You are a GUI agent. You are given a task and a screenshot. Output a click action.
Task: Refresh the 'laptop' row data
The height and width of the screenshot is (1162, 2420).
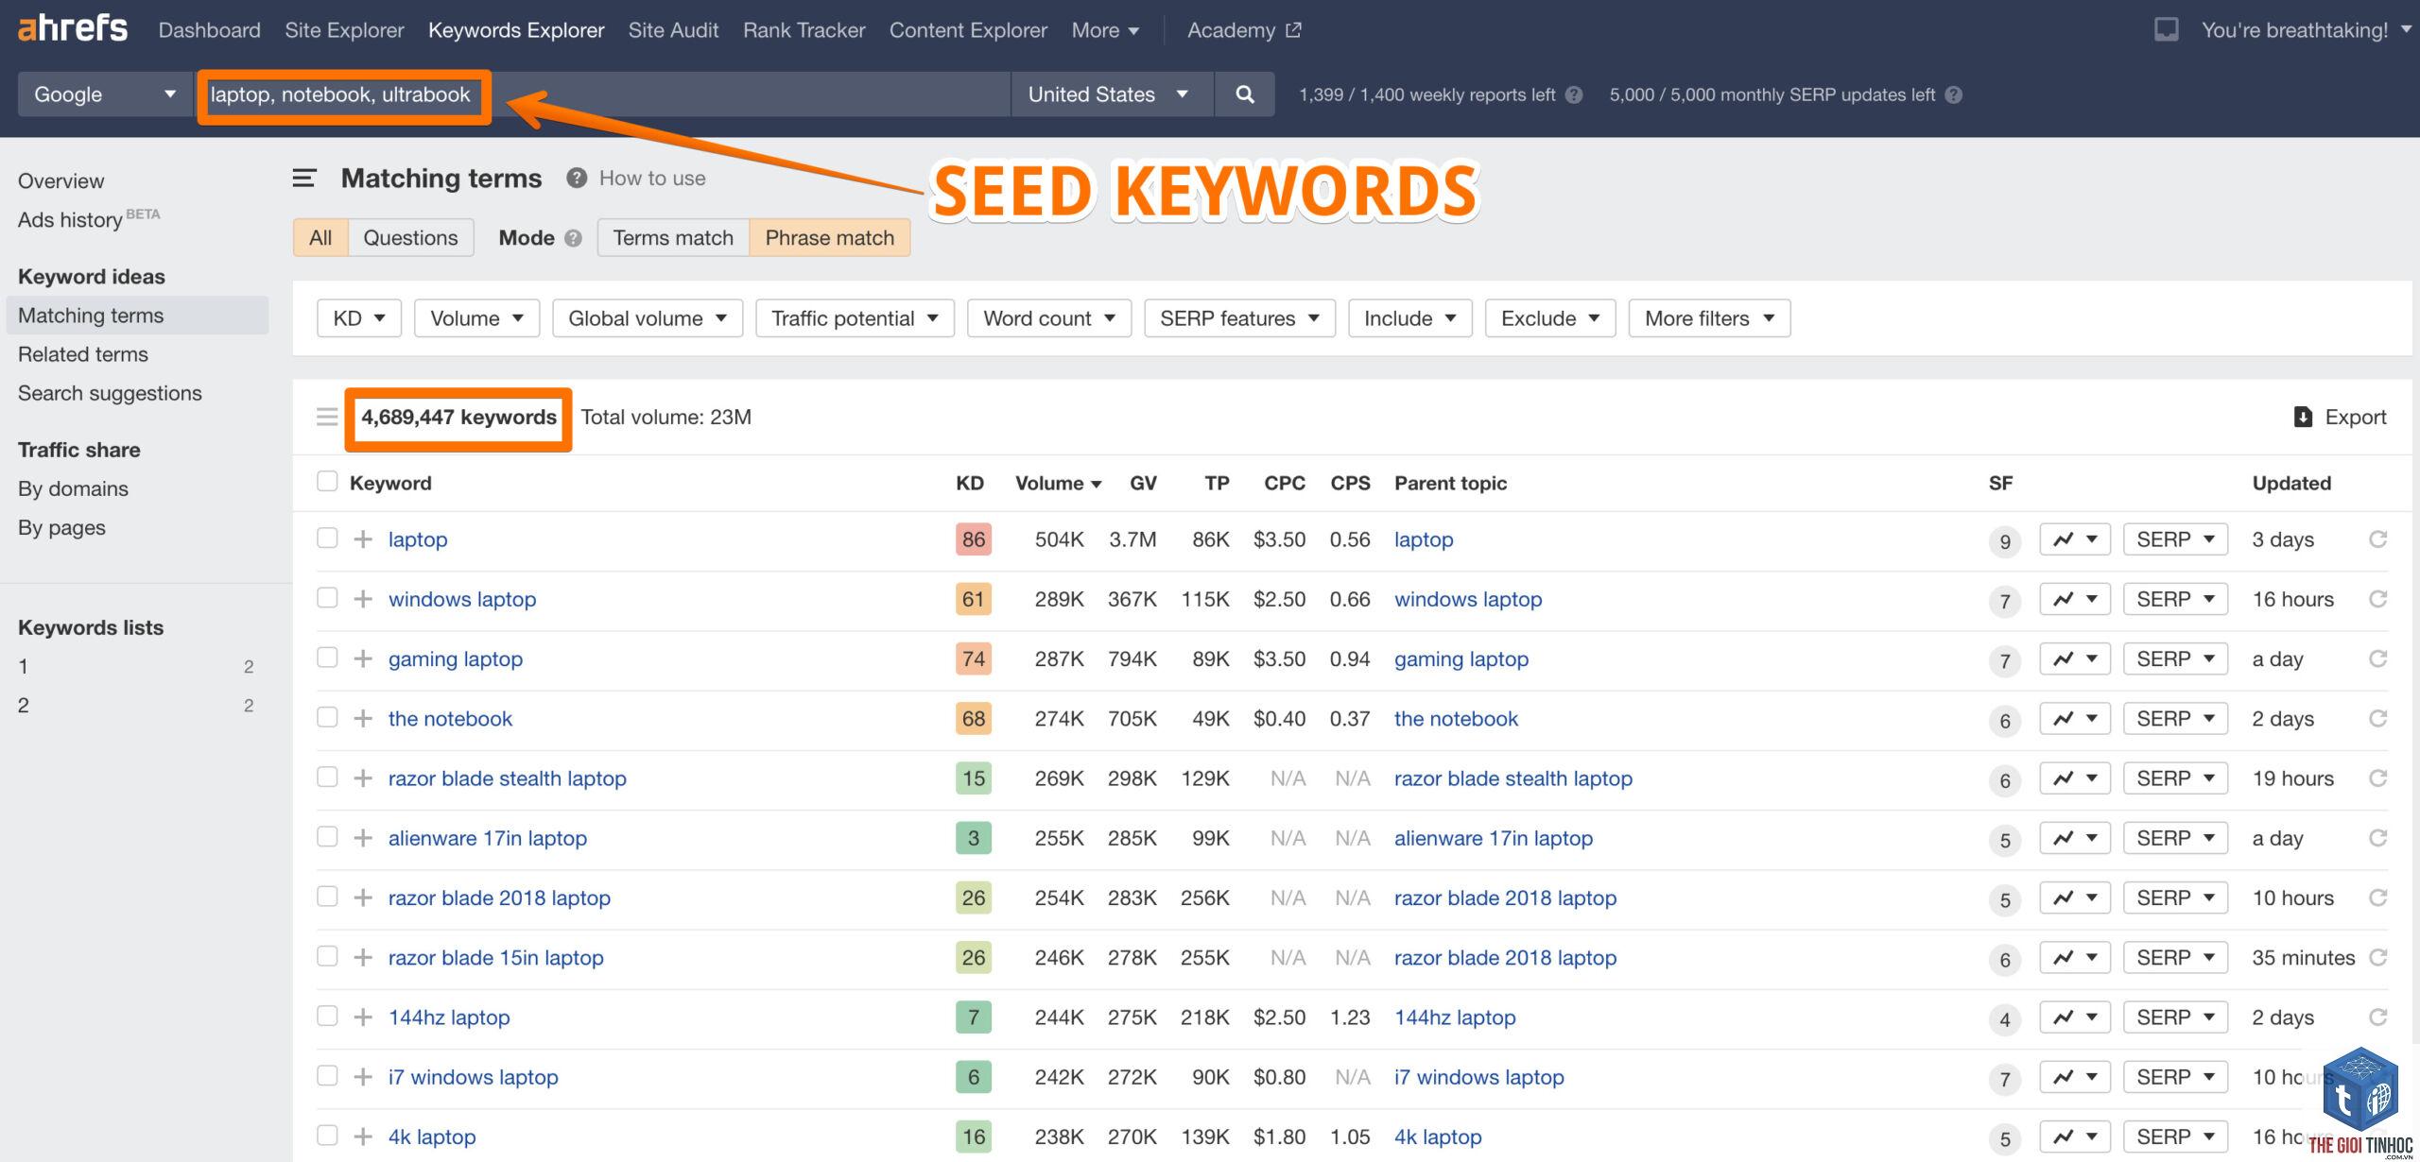(2378, 539)
